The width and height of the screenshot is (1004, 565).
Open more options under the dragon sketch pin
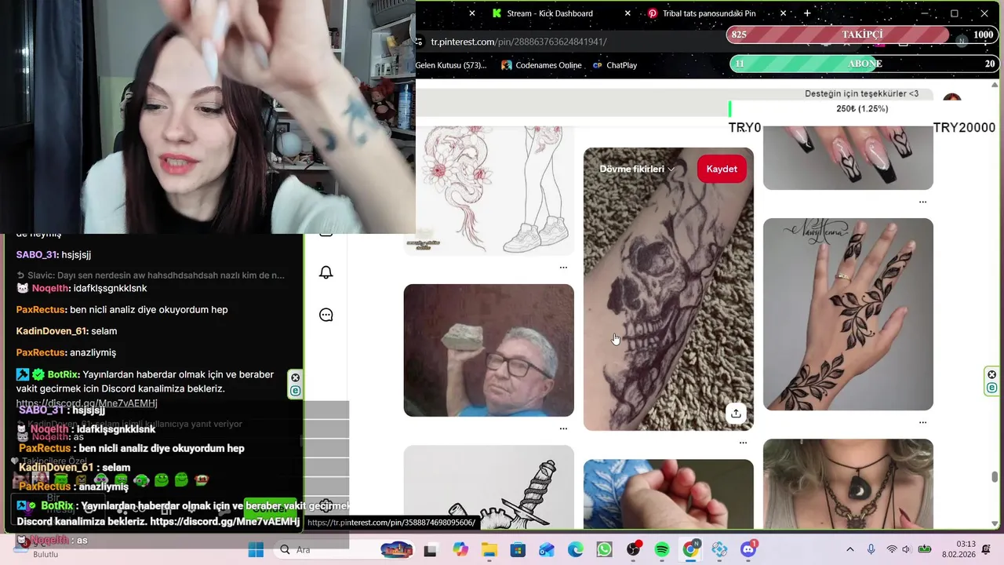563,268
